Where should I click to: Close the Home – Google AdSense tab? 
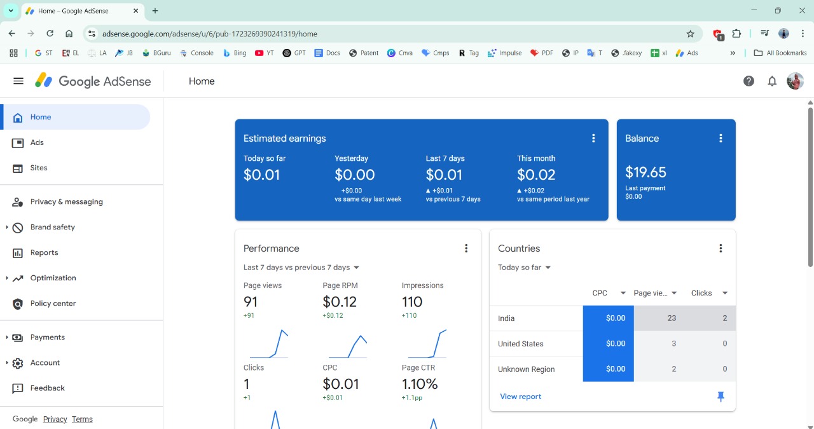tap(136, 11)
